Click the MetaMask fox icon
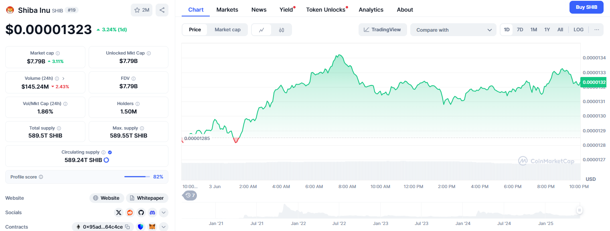This screenshot has height=231, width=610. point(152,227)
